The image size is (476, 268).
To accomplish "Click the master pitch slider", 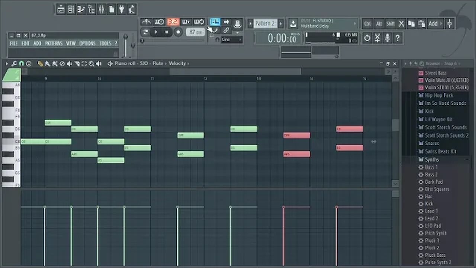I will pyautogui.click(x=133, y=45).
